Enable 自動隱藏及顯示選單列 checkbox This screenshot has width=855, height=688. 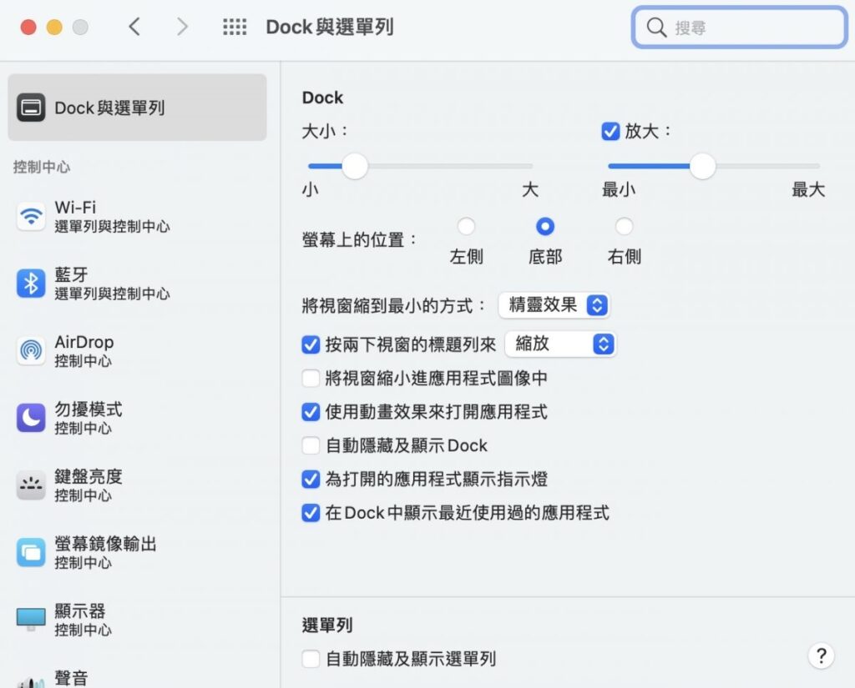click(x=311, y=659)
